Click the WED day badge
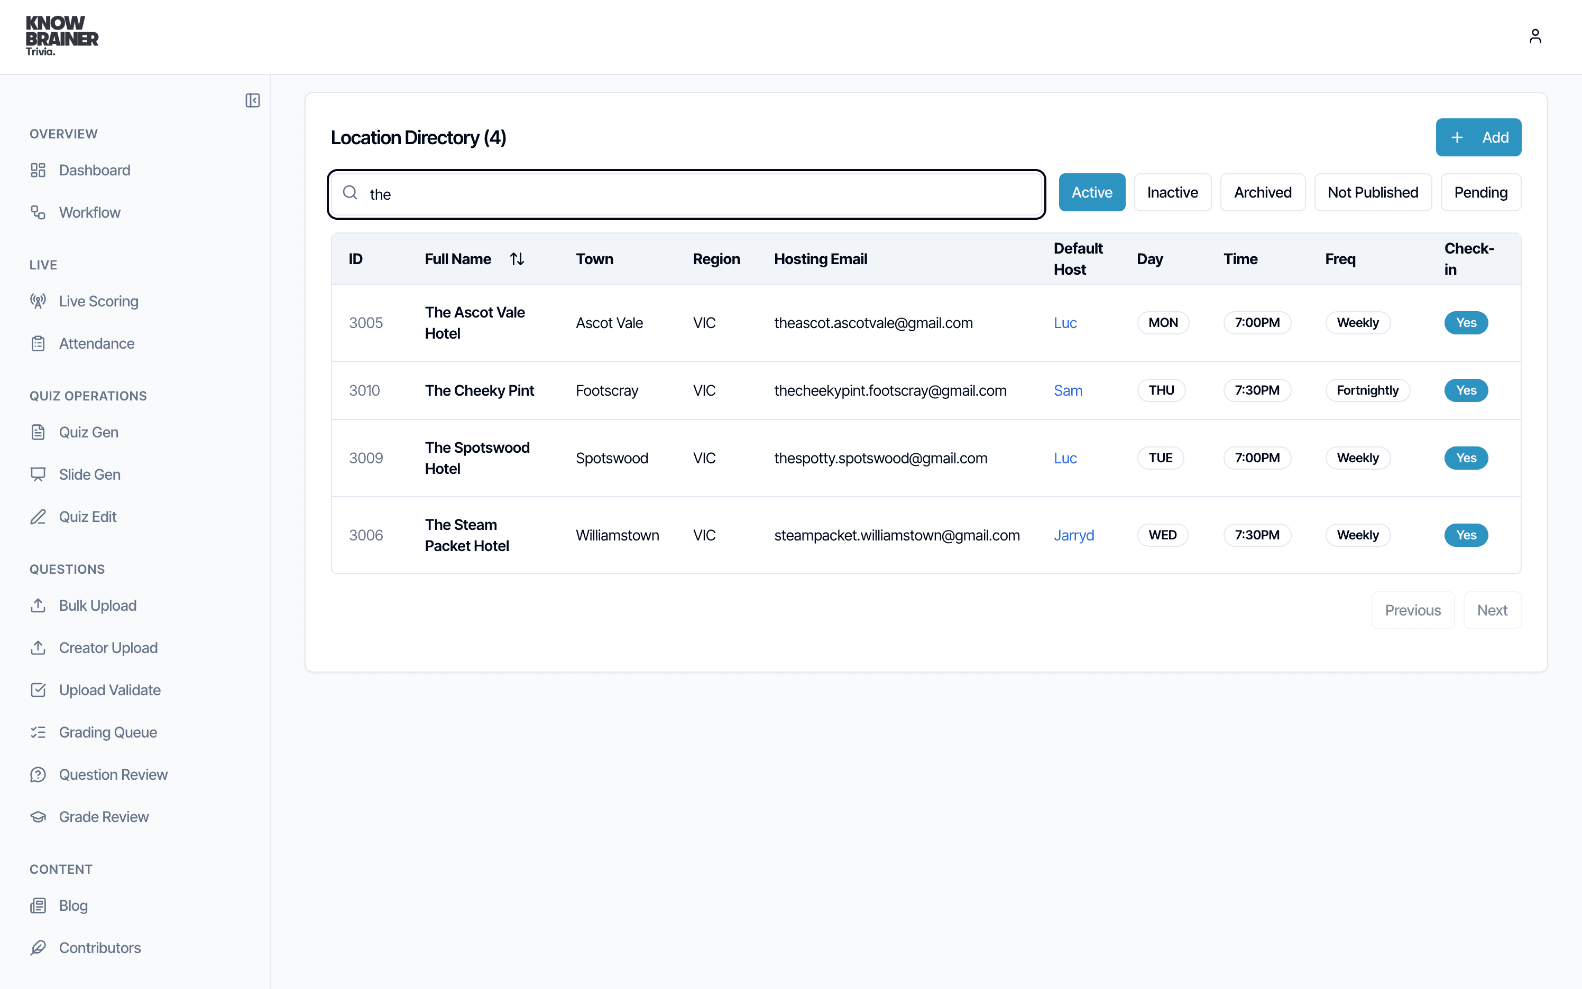This screenshot has width=1582, height=989. click(x=1163, y=535)
